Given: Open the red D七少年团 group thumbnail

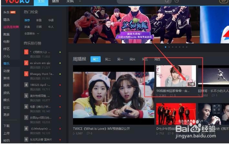Looking at the screenshot, I should (x=176, y=114).
